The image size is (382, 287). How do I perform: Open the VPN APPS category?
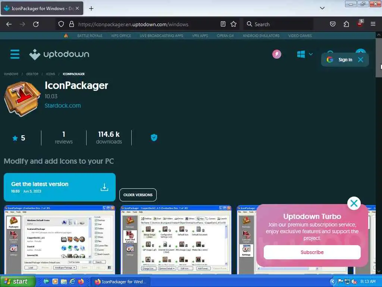pyautogui.click(x=200, y=36)
